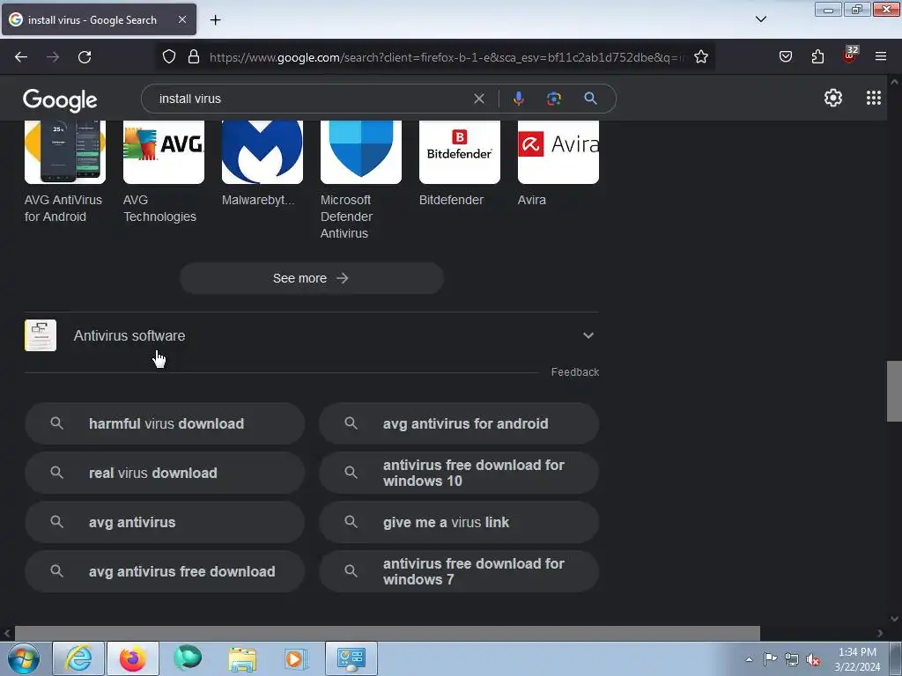
Task: Click the vertical scrollbar thumb
Action: pos(894,391)
